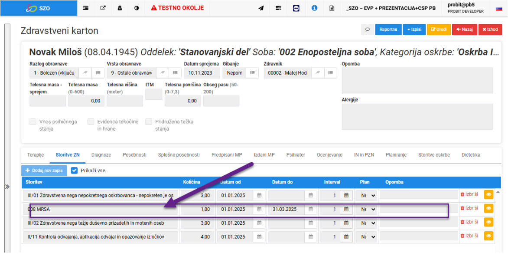The height and width of the screenshot is (256, 508).
Task: Open the Planiranje tab
Action: [x=396, y=155]
